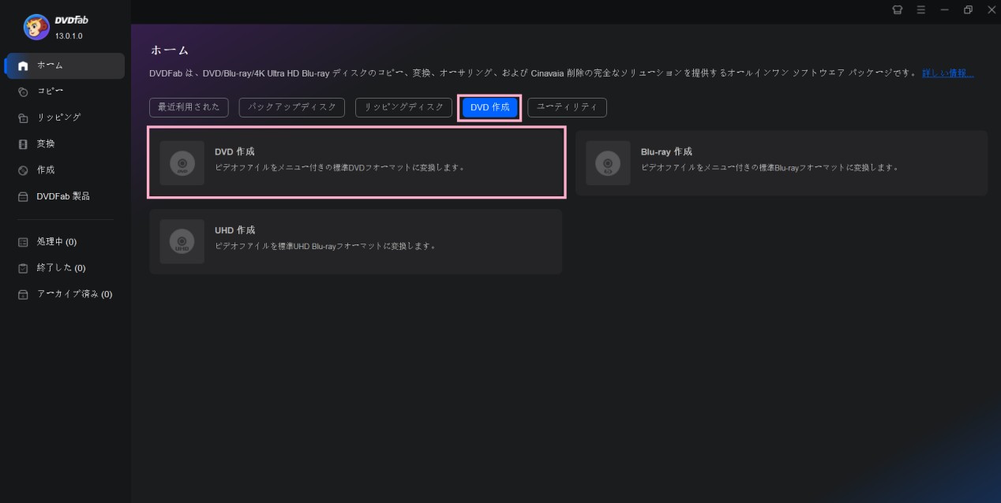The height and width of the screenshot is (503, 1001).
Task: Click the finished (終了した) tasks icon
Action: tap(23, 268)
